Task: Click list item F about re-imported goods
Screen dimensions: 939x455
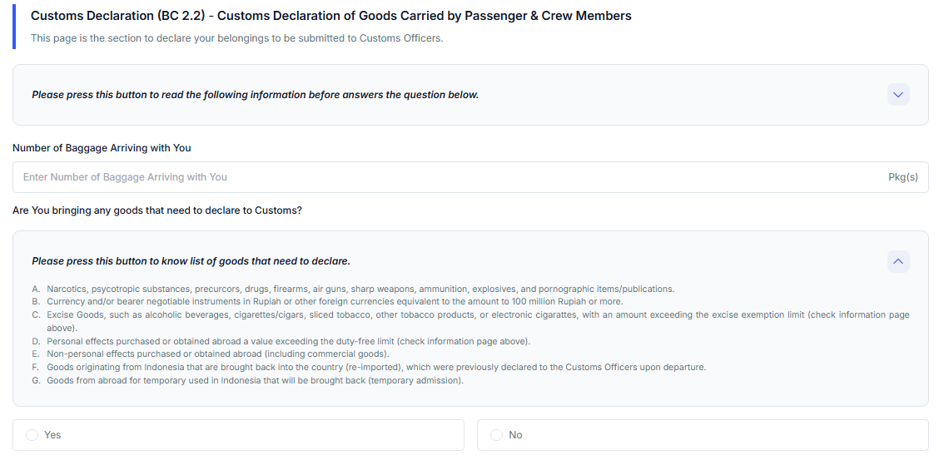Action: (375, 367)
